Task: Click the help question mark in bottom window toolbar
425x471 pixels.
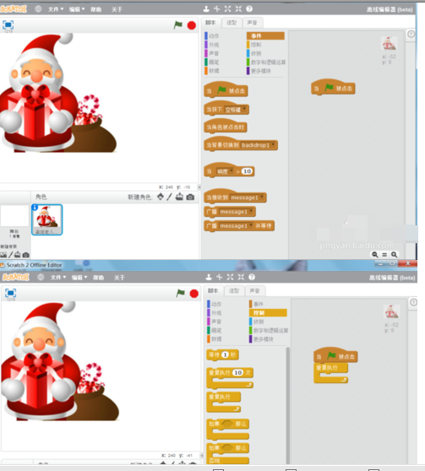Action: pyautogui.click(x=252, y=277)
